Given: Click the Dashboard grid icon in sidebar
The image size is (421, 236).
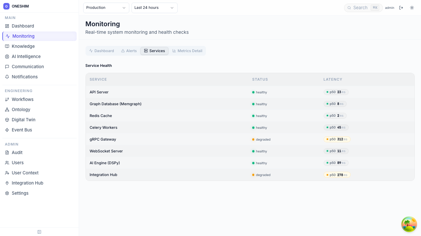Looking at the screenshot, I should [x=7, y=26].
